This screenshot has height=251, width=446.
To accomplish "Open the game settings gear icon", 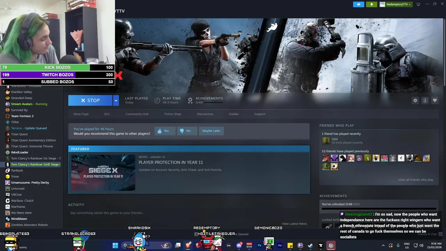I will [x=415, y=100].
